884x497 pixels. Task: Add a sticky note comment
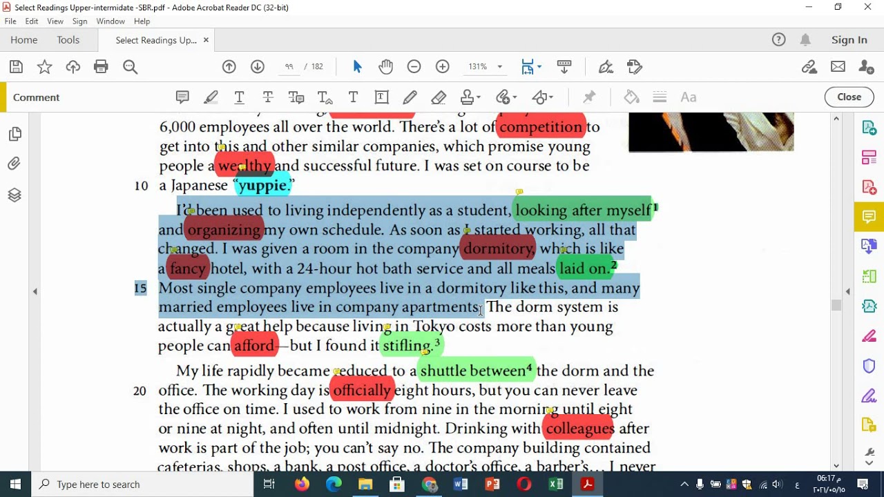click(x=182, y=97)
